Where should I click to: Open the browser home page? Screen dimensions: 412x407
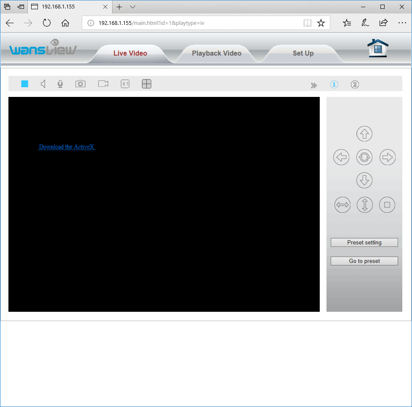click(65, 23)
